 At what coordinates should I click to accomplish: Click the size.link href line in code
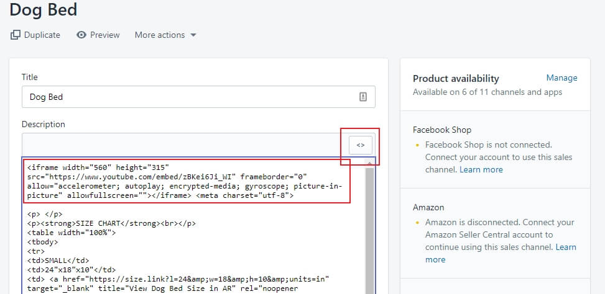[178, 279]
